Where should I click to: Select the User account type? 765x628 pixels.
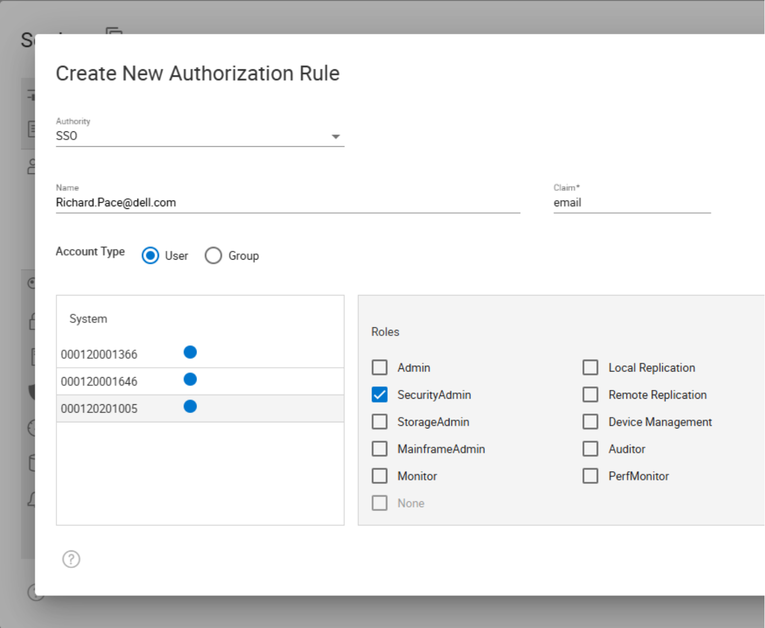(150, 256)
